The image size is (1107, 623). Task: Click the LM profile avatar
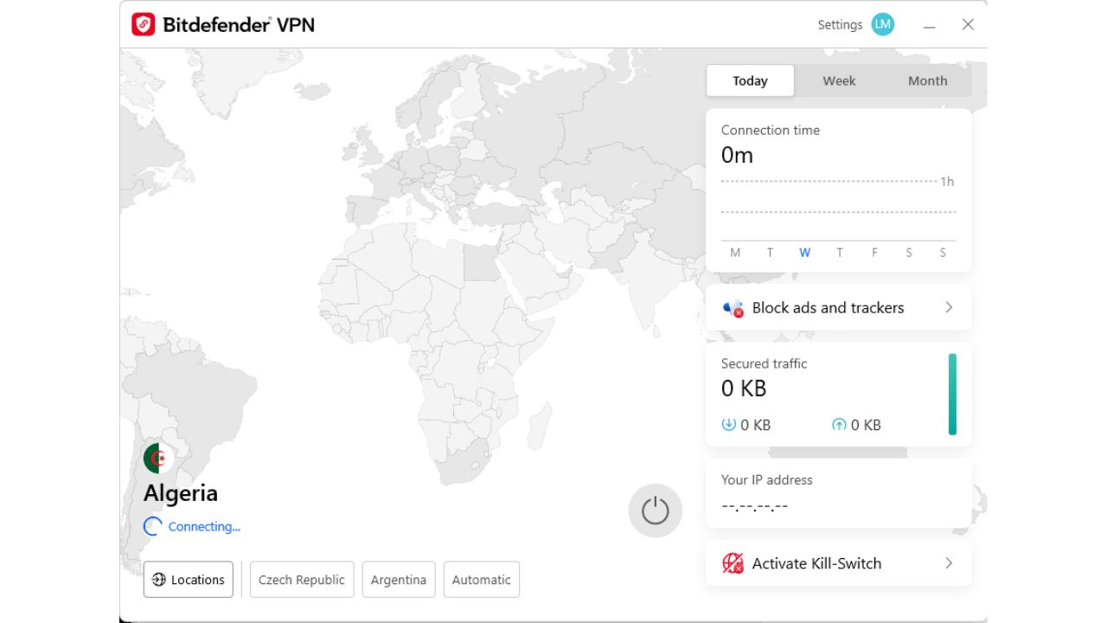[881, 24]
